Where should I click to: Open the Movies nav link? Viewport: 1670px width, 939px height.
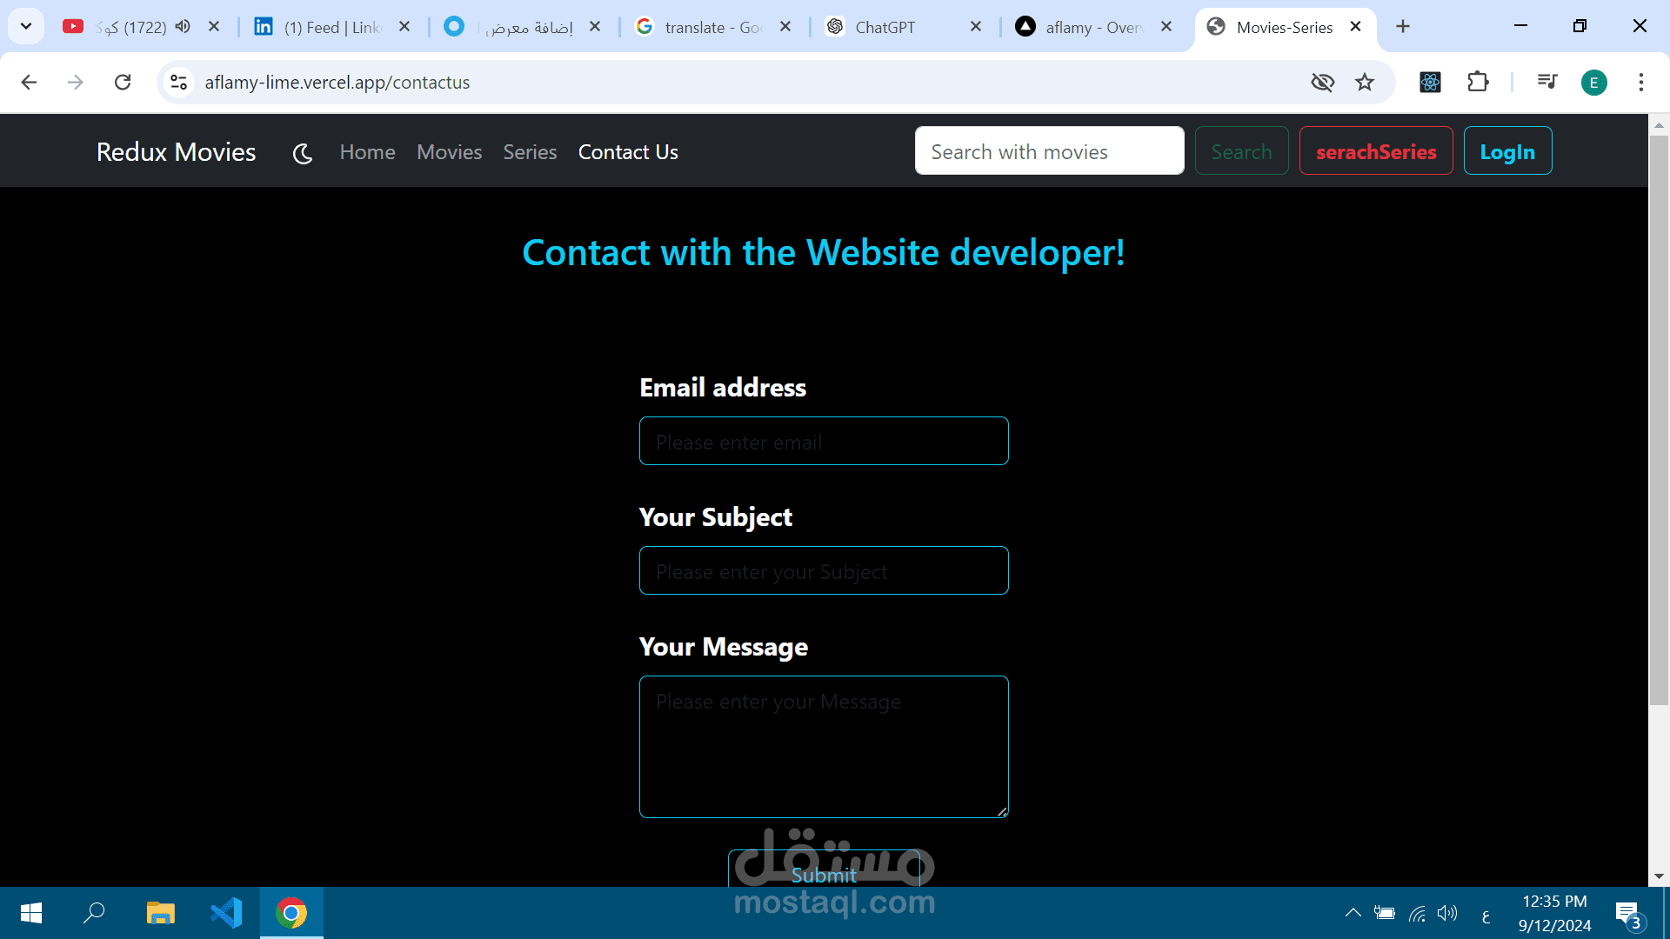tap(449, 152)
